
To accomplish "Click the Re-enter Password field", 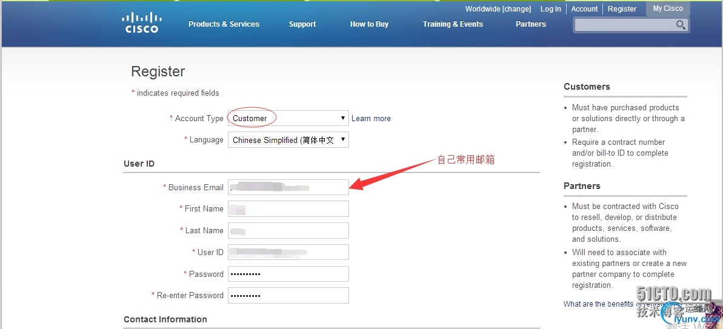I will (288, 295).
